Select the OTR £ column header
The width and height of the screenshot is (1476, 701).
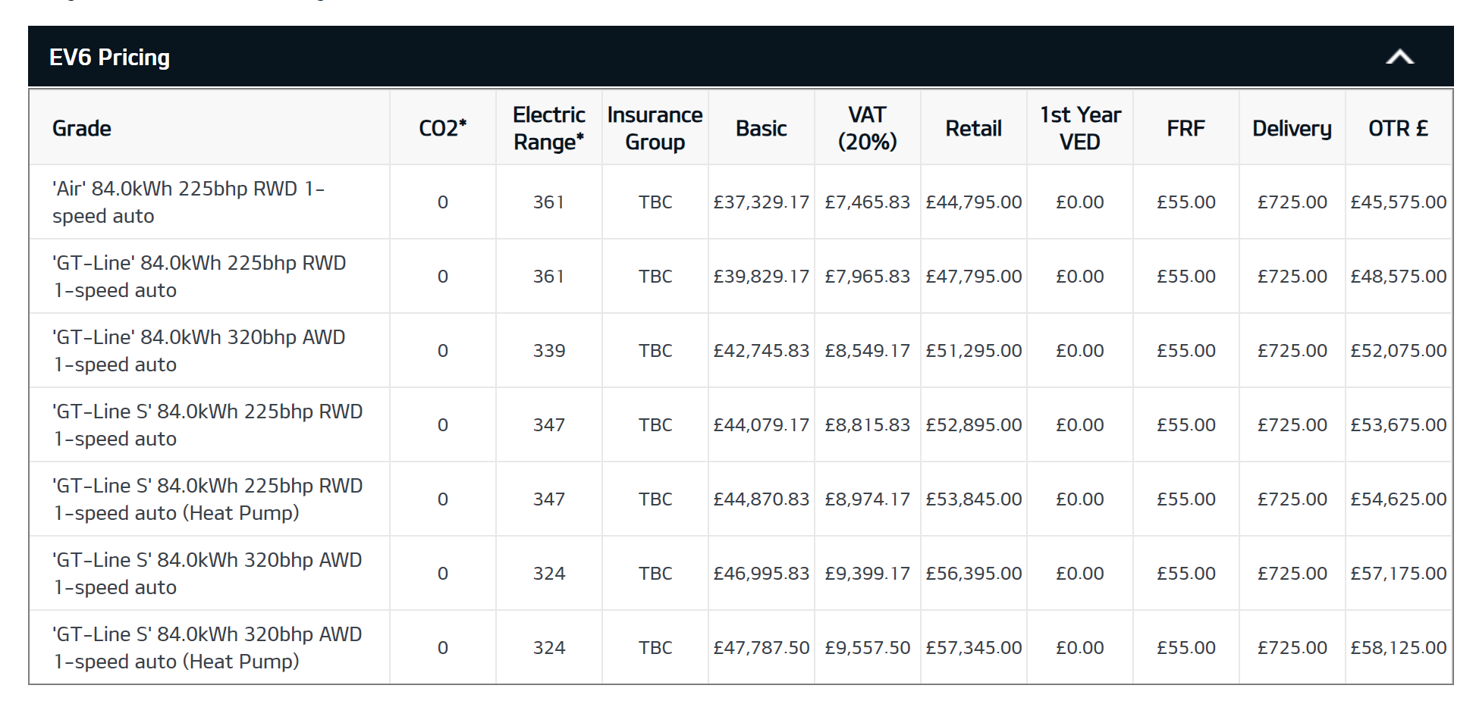tap(1399, 129)
